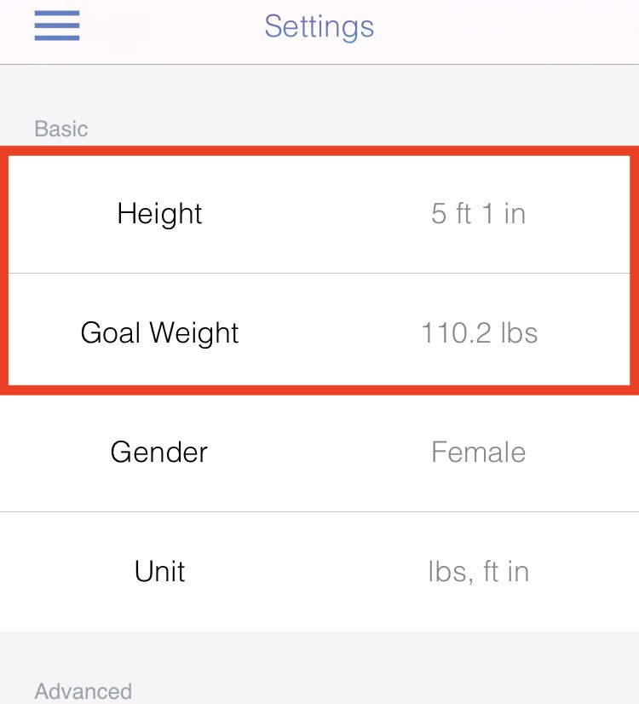The width and height of the screenshot is (639, 704).
Task: Open the Gender setting row
Action: coord(319,452)
